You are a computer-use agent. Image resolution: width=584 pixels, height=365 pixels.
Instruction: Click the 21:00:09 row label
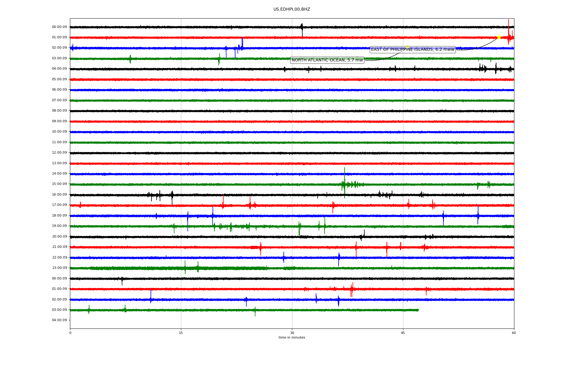[x=59, y=247]
